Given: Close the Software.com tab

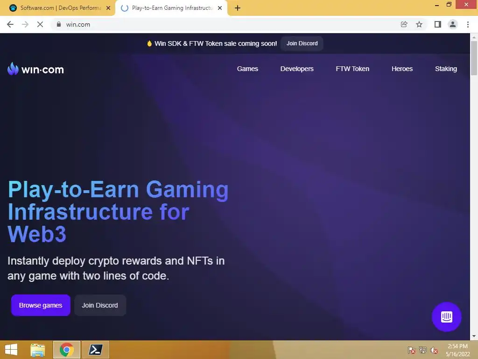Looking at the screenshot, I should tap(108, 8).
